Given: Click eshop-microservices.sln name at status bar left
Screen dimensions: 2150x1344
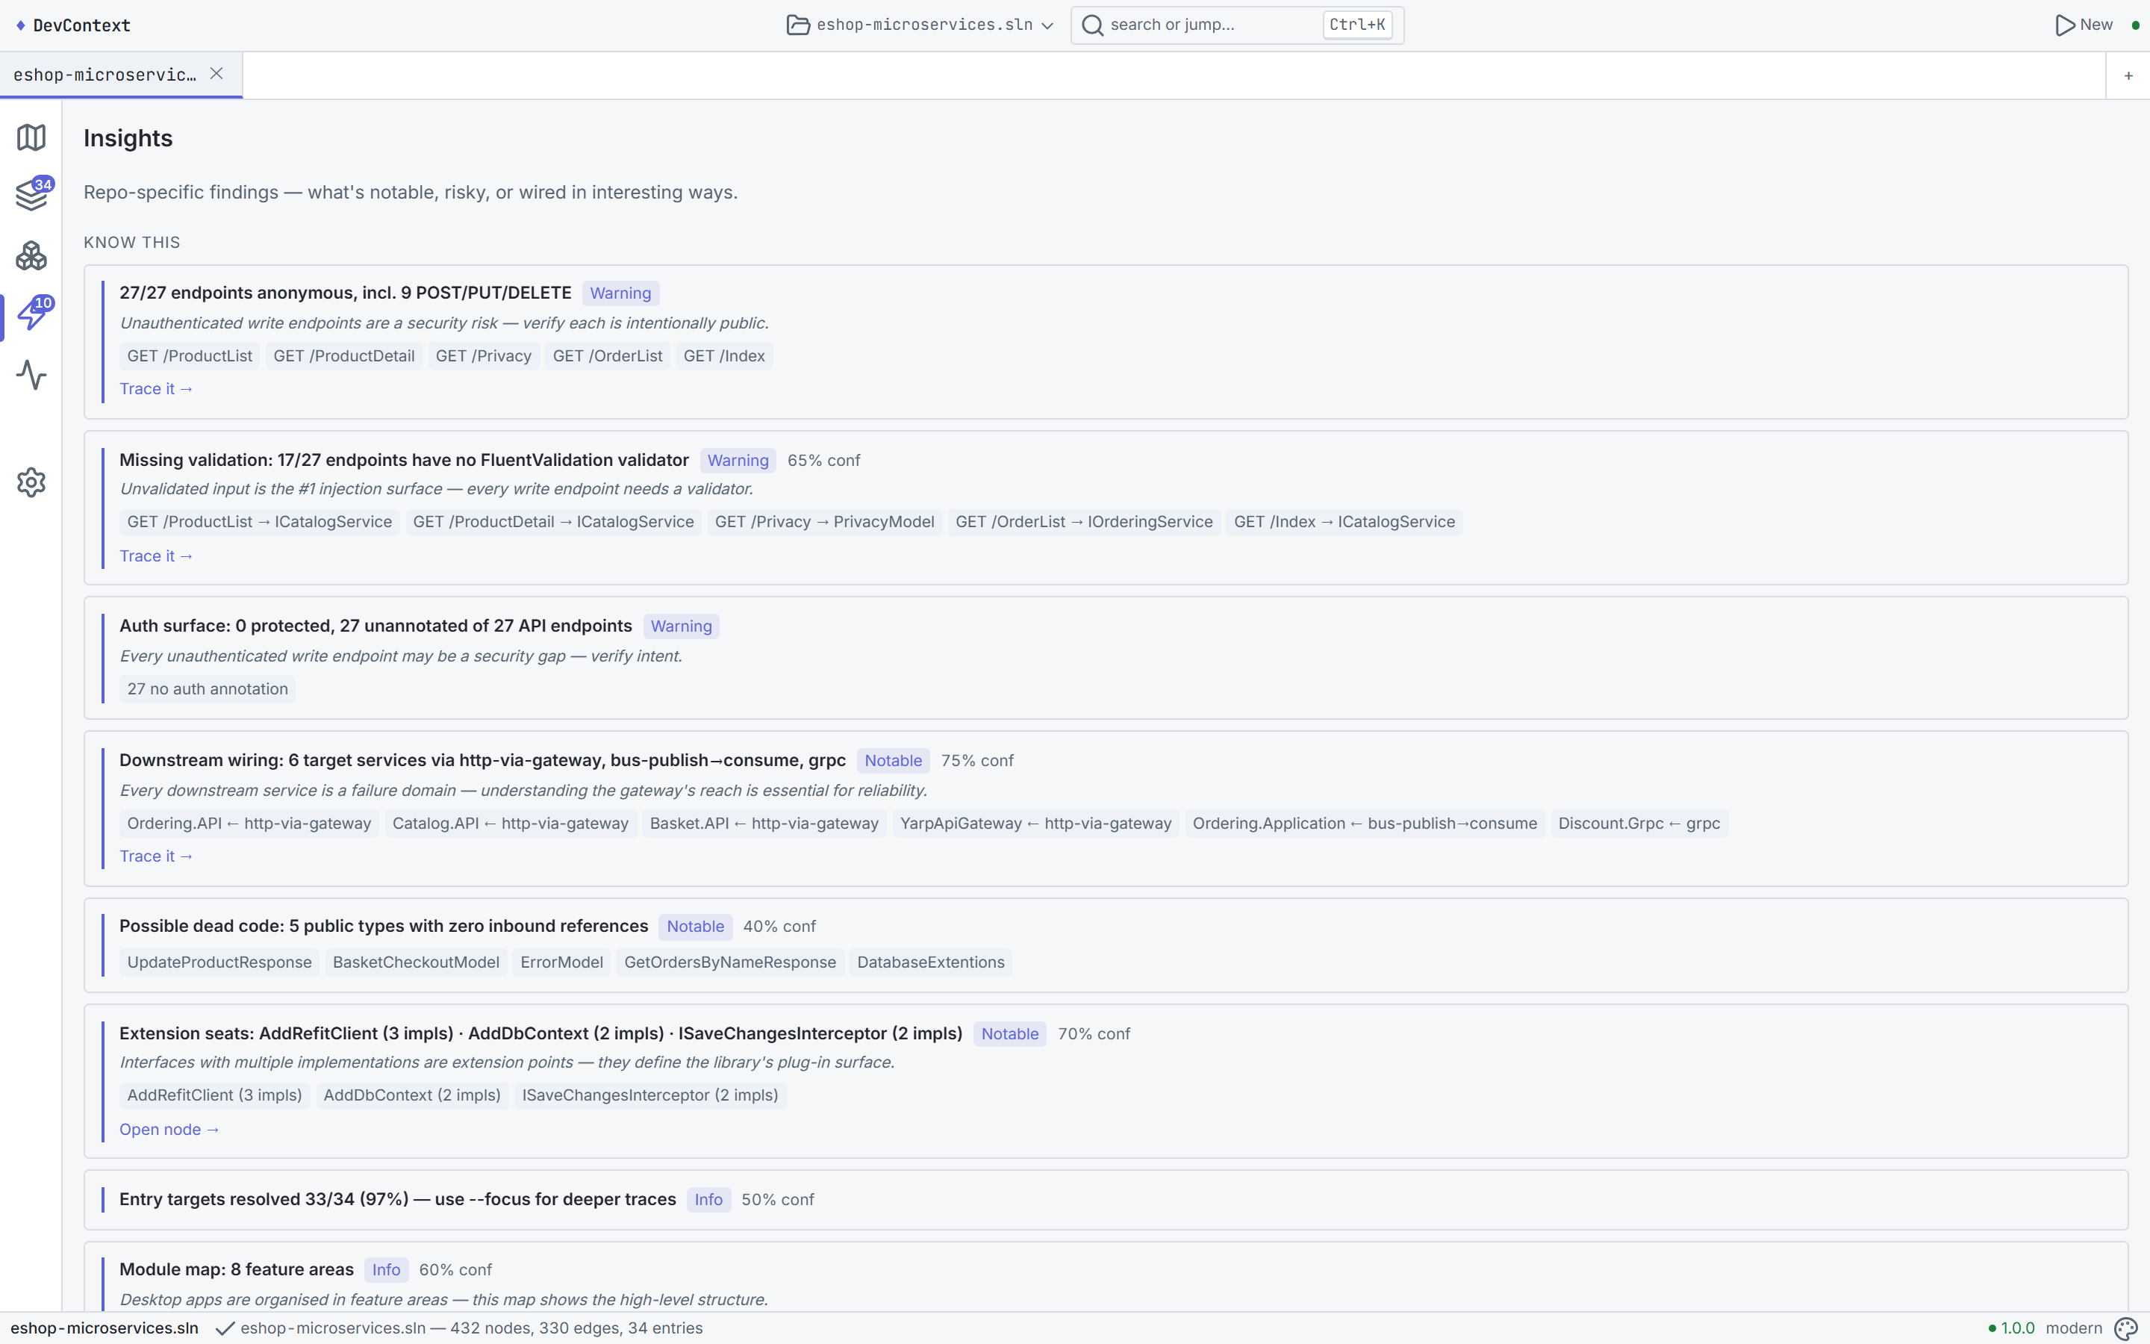Looking at the screenshot, I should click(104, 1328).
